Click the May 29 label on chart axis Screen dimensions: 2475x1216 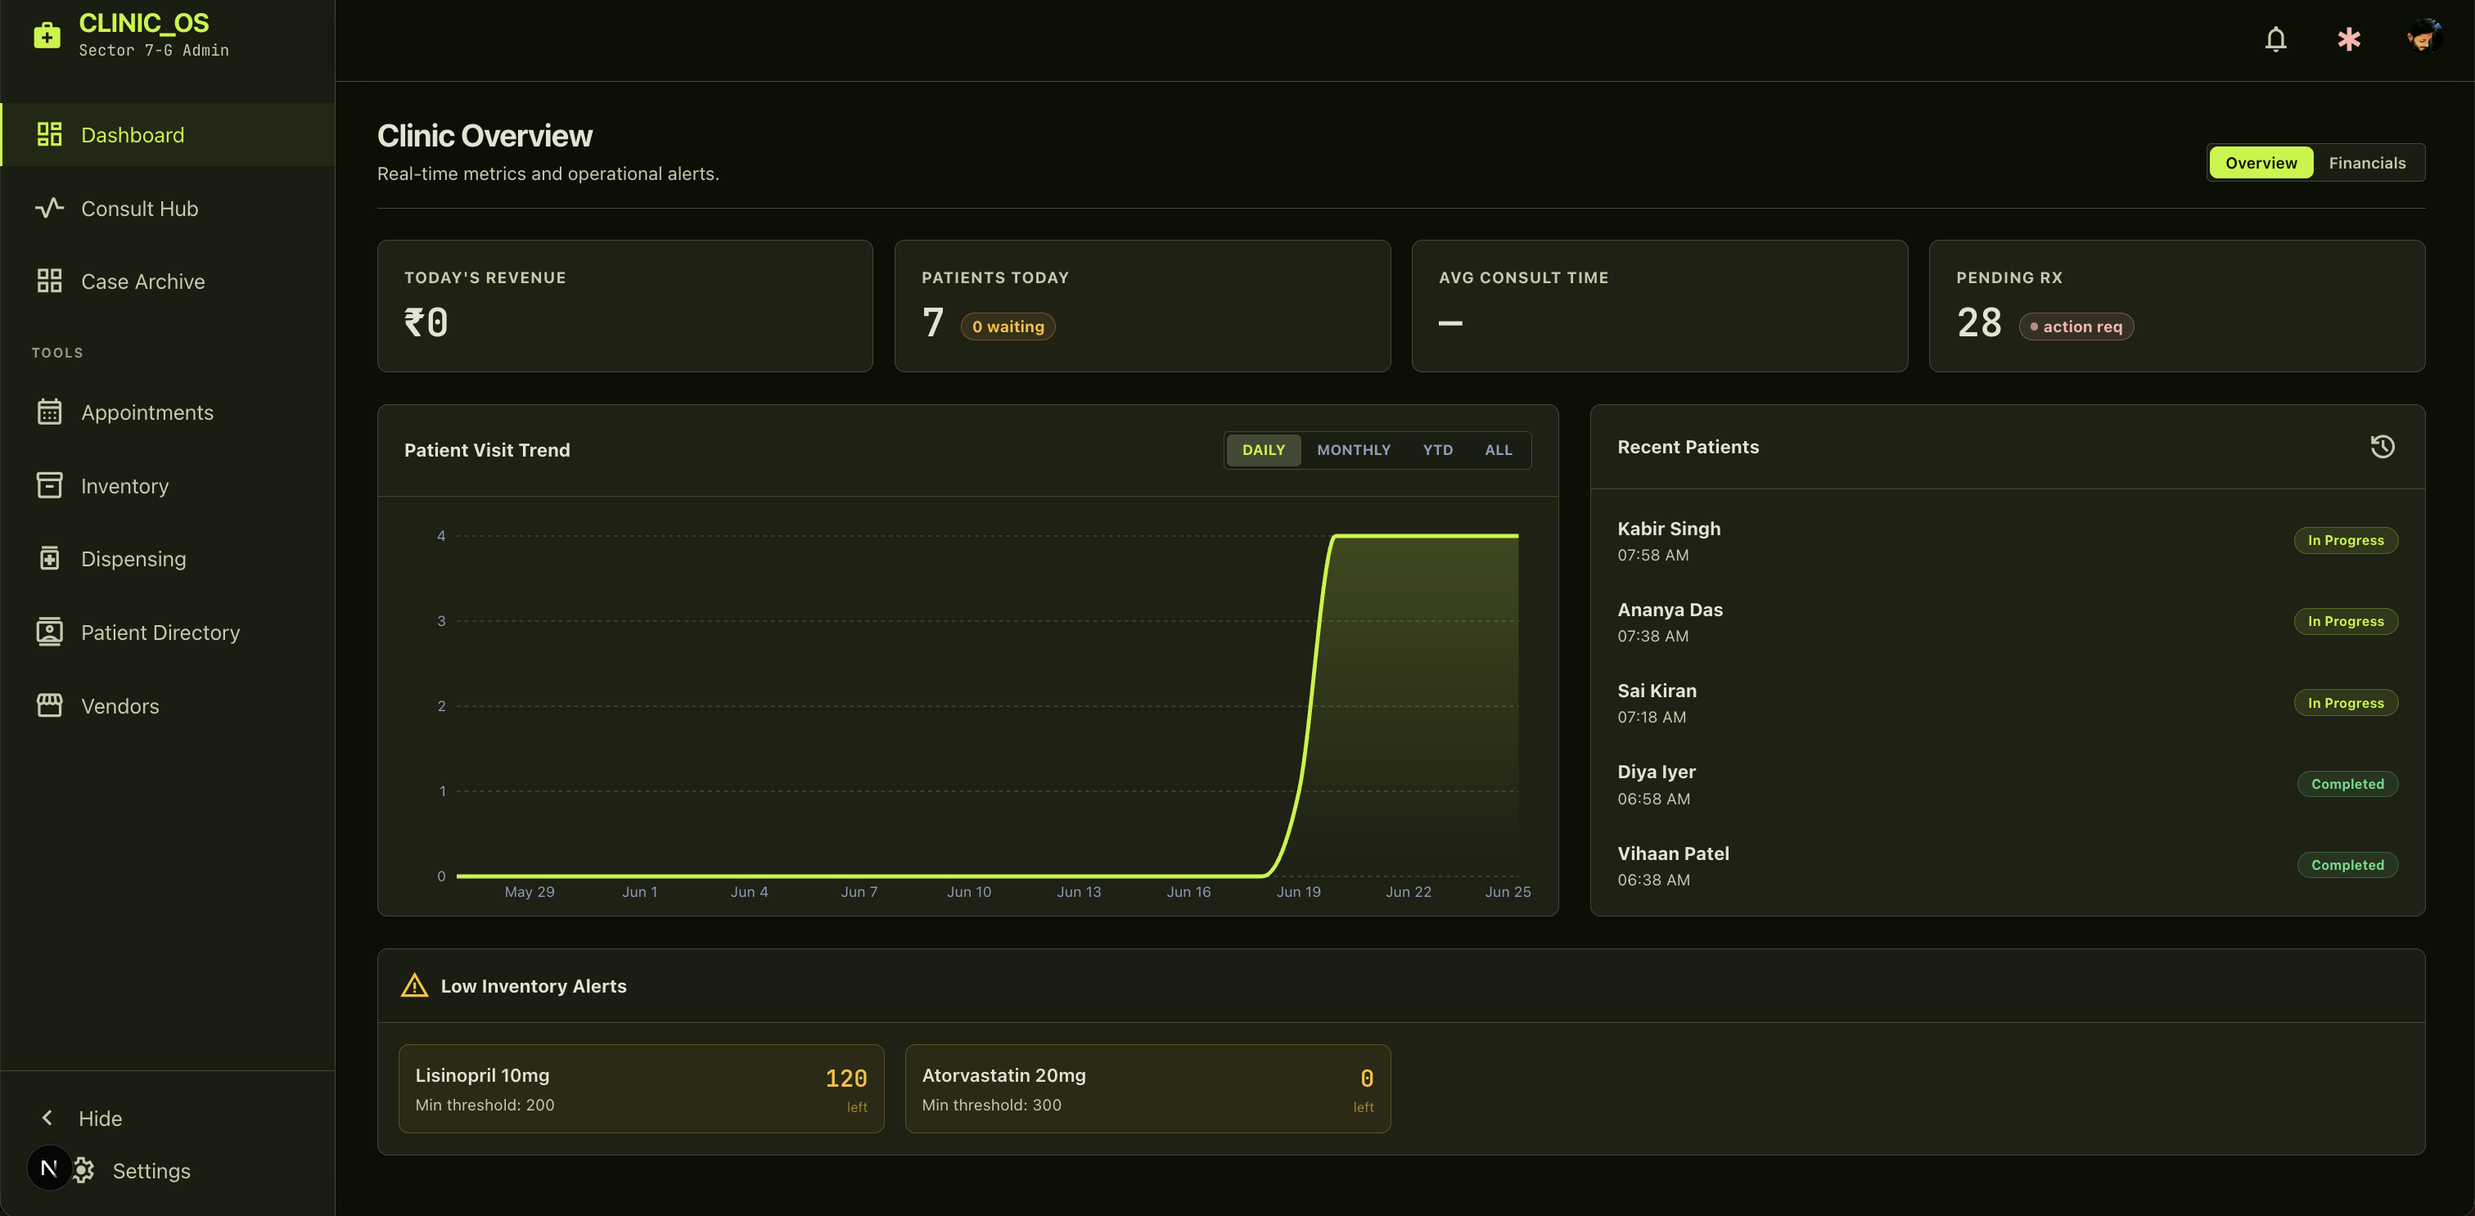click(530, 891)
